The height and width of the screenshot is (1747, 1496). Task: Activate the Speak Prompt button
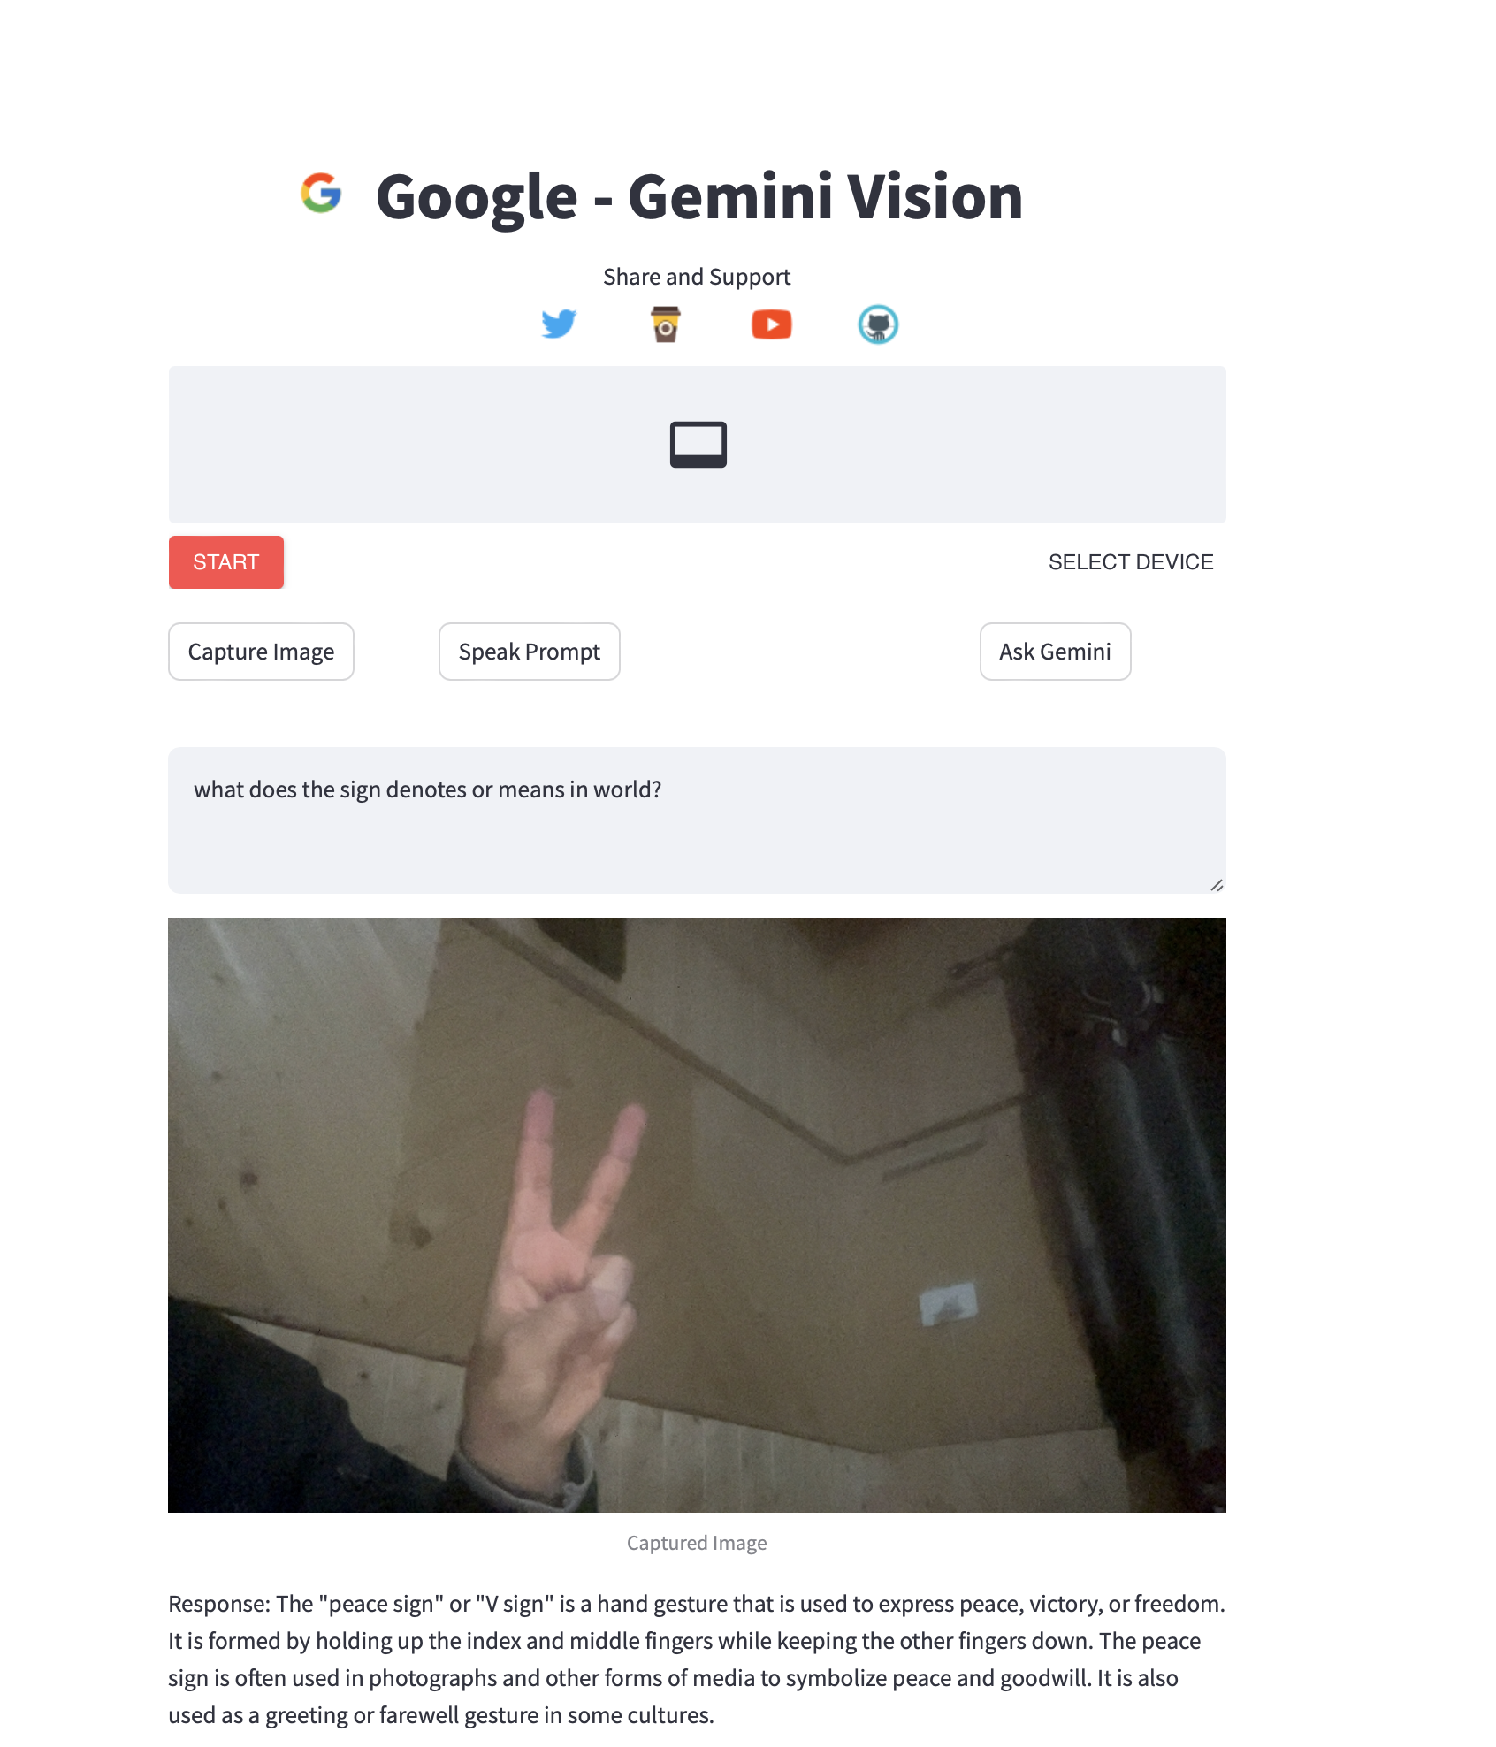click(530, 652)
